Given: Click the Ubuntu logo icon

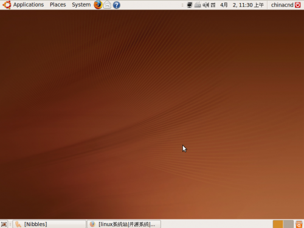Looking at the screenshot, I should pyautogui.click(x=7, y=5).
